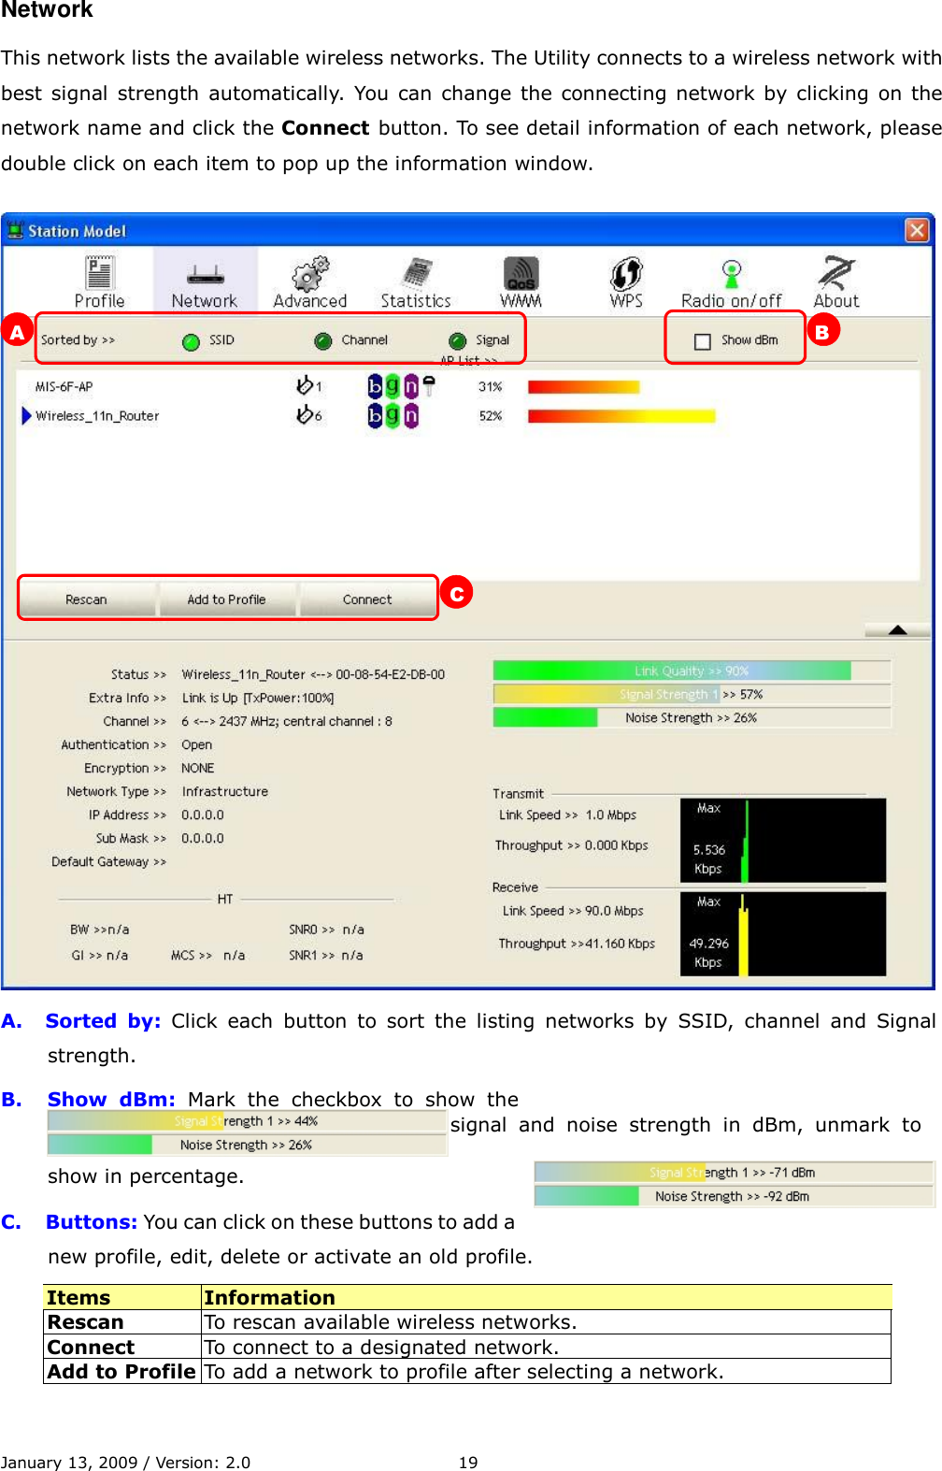Open the Statistics calculator icon
The width and height of the screenshot is (942, 1471).
pyautogui.click(x=416, y=273)
